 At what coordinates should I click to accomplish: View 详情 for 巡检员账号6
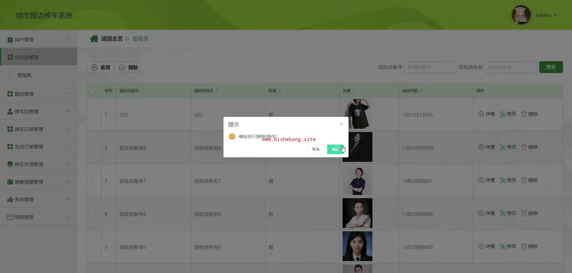486,213
